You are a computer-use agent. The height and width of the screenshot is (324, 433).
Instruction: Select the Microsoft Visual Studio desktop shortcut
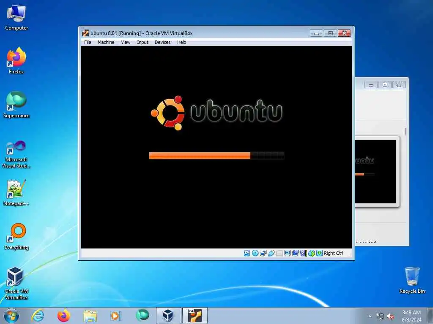pos(16,154)
